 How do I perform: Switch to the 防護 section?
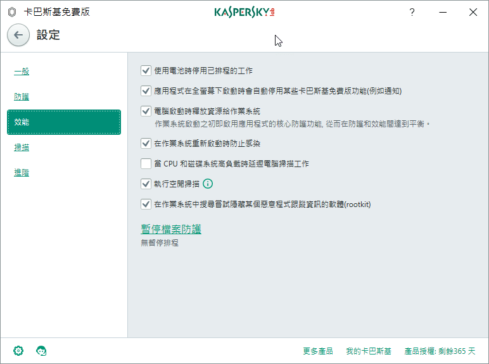[x=22, y=97]
